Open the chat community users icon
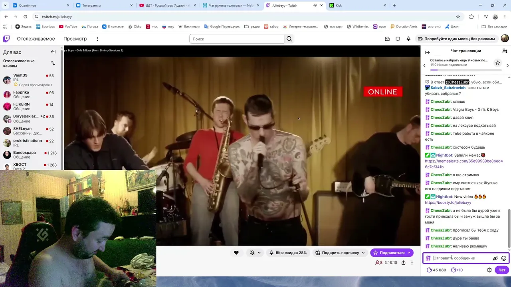Image resolution: width=511 pixels, height=287 pixels. coord(505,51)
